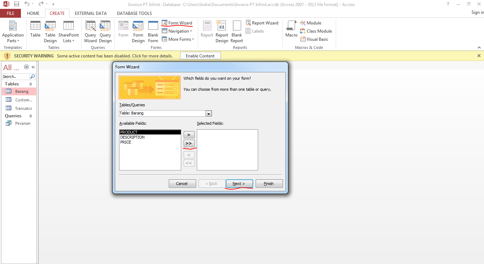Switch to the EXTERNAL DATA tab

90,13
